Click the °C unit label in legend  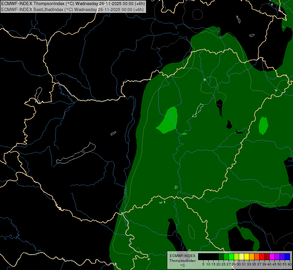(182, 265)
